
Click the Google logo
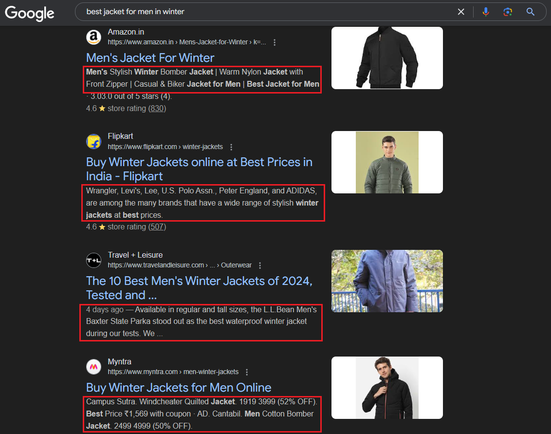(x=30, y=13)
